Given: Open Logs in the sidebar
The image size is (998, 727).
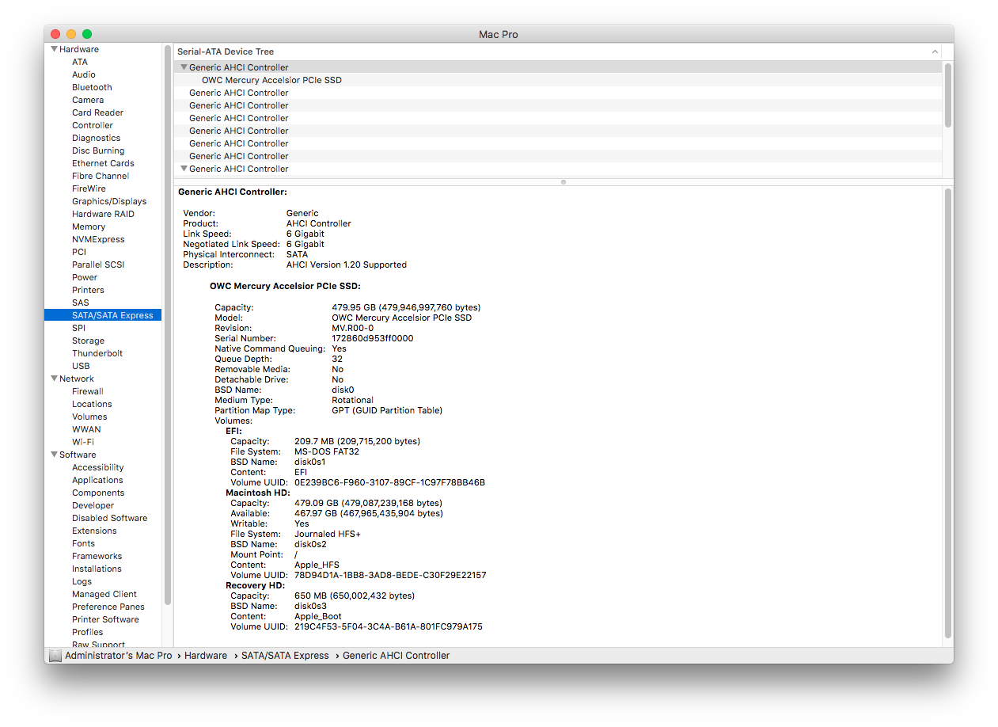Looking at the screenshot, I should point(82,581).
